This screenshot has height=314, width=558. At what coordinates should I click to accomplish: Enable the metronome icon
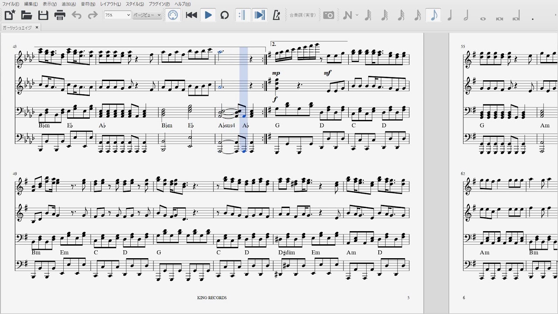point(276,15)
